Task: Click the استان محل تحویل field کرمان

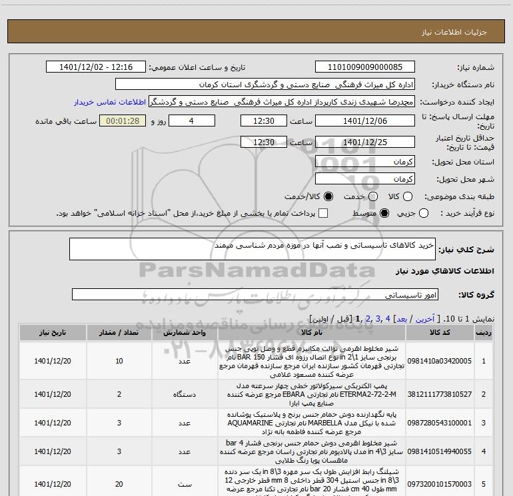Action: point(365,161)
